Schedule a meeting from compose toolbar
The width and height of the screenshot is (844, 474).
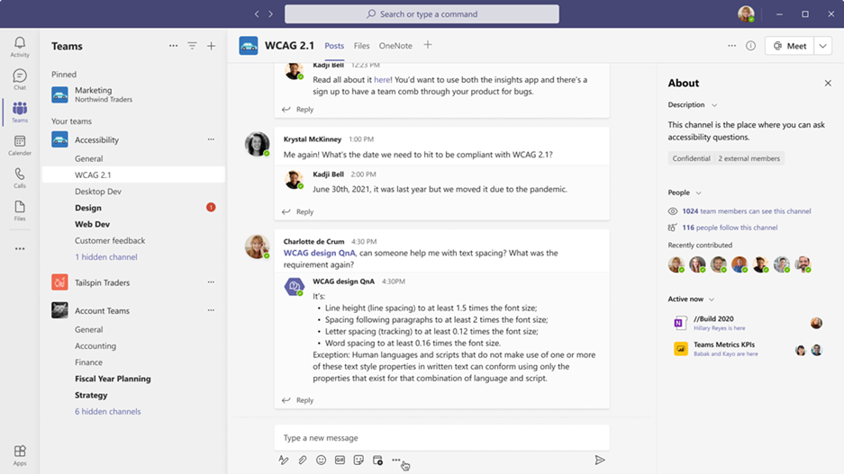[377, 460]
